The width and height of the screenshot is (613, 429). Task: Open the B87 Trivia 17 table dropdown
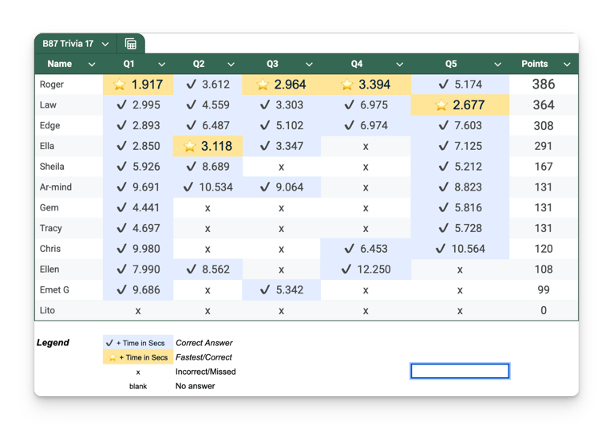pyautogui.click(x=105, y=44)
